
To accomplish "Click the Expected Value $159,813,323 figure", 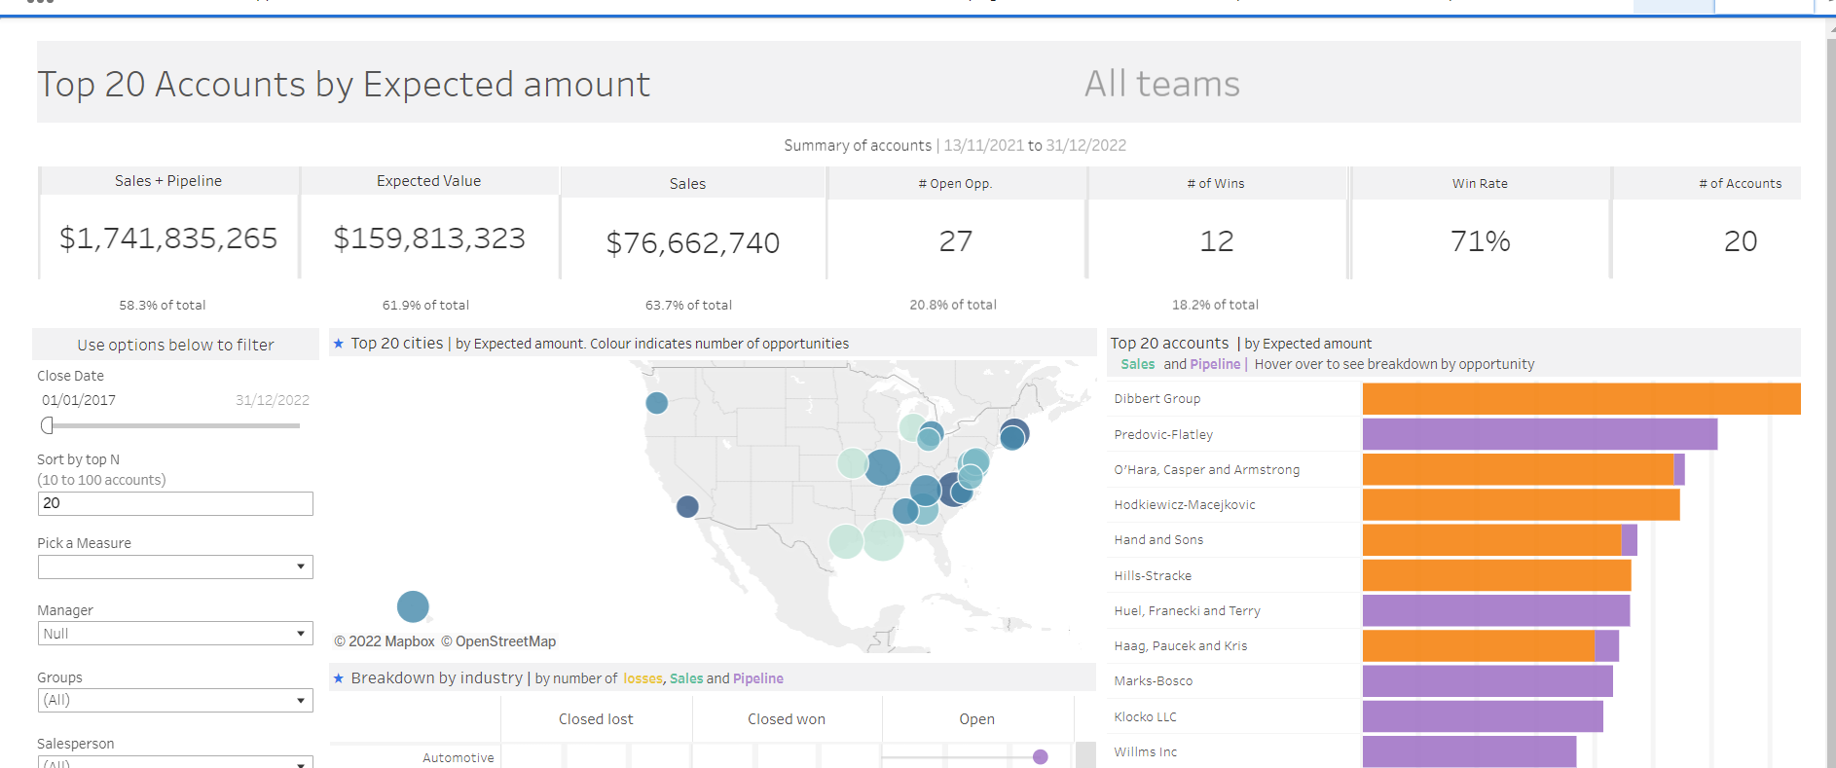I will tap(429, 238).
